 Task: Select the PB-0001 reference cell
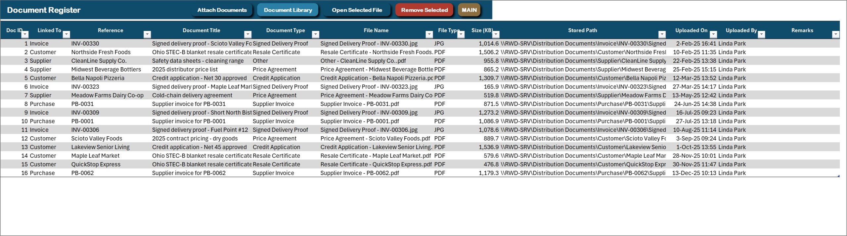click(x=111, y=121)
